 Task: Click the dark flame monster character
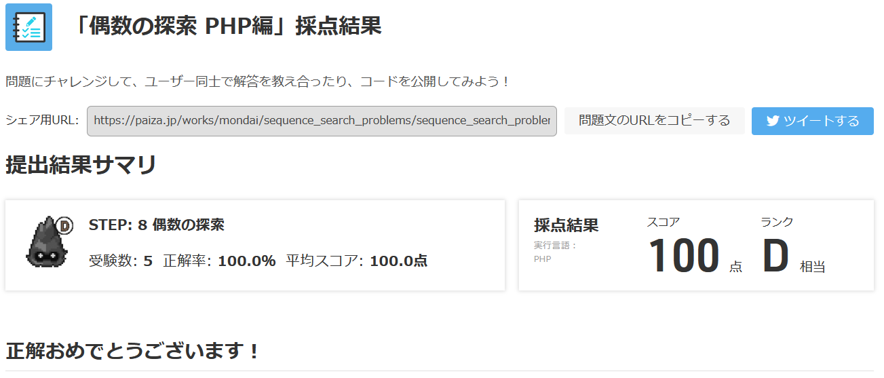point(46,243)
